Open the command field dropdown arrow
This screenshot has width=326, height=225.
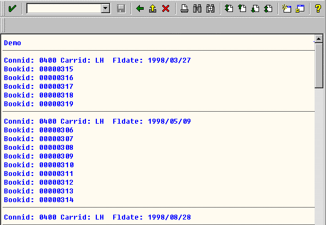(x=106, y=9)
